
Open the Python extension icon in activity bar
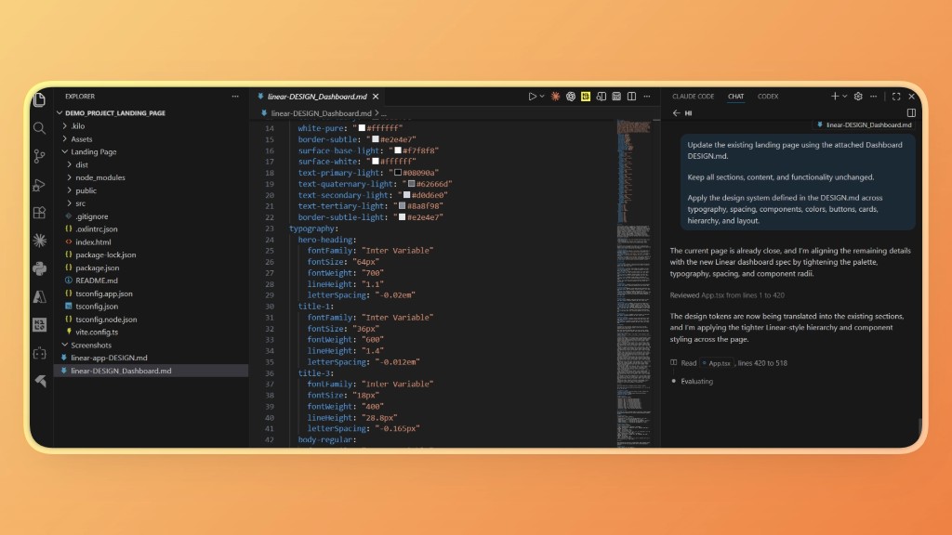click(39, 268)
